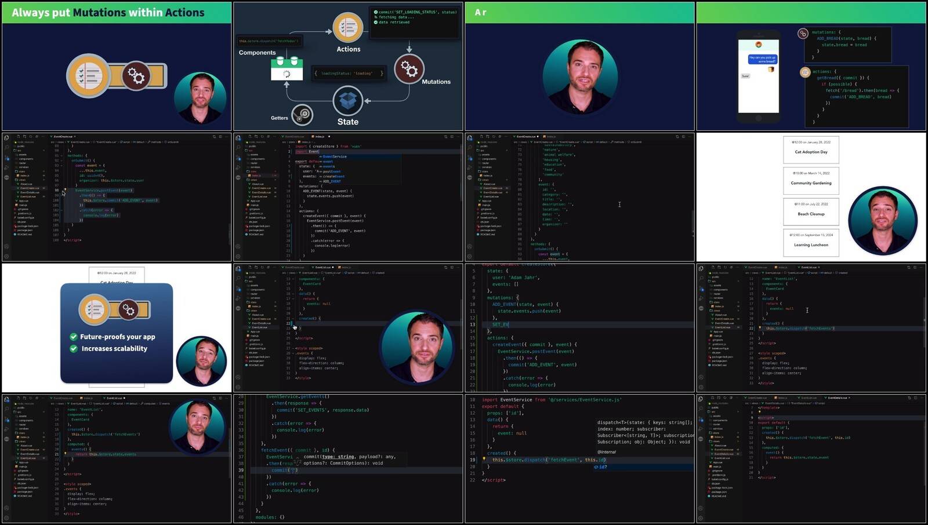Image resolution: width=928 pixels, height=525 pixels.
Task: Click the 'Community Gardening' event card
Action: 811,180
